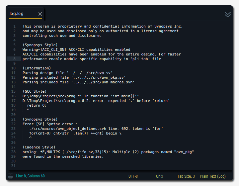Change the Plain Text (Log) syntax

(213, 176)
